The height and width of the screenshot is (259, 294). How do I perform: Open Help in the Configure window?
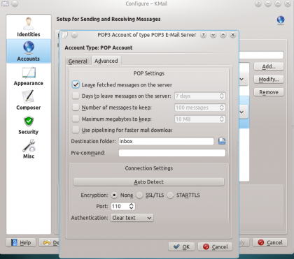(21, 242)
